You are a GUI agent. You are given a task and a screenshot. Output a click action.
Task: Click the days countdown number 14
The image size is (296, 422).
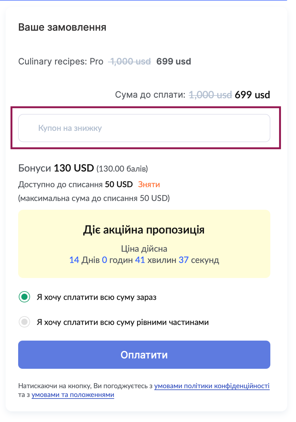tap(74, 260)
